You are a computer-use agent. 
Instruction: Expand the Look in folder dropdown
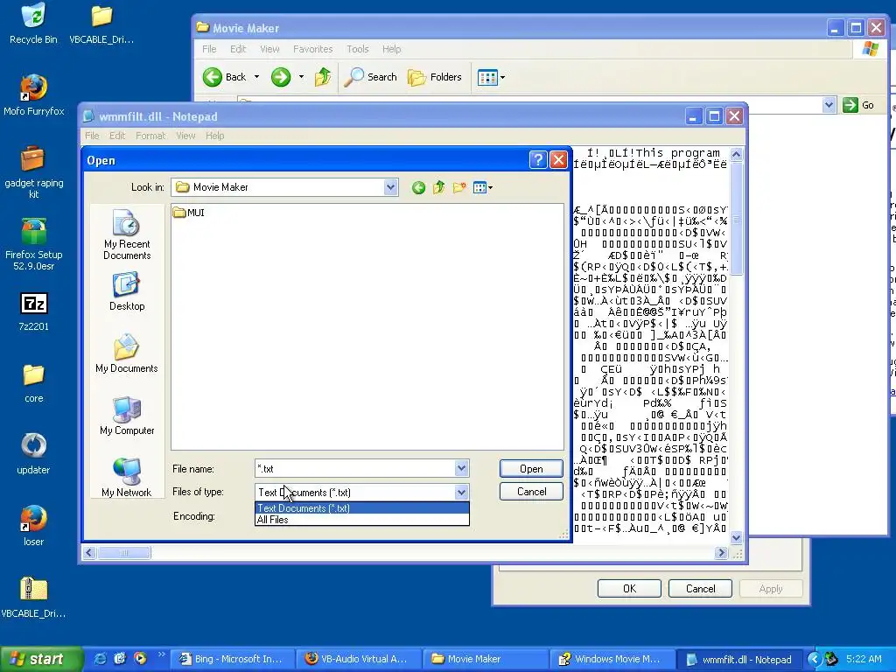(390, 187)
